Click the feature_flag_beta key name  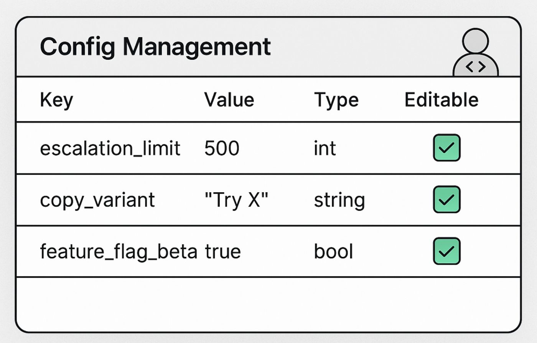pyautogui.click(x=119, y=252)
